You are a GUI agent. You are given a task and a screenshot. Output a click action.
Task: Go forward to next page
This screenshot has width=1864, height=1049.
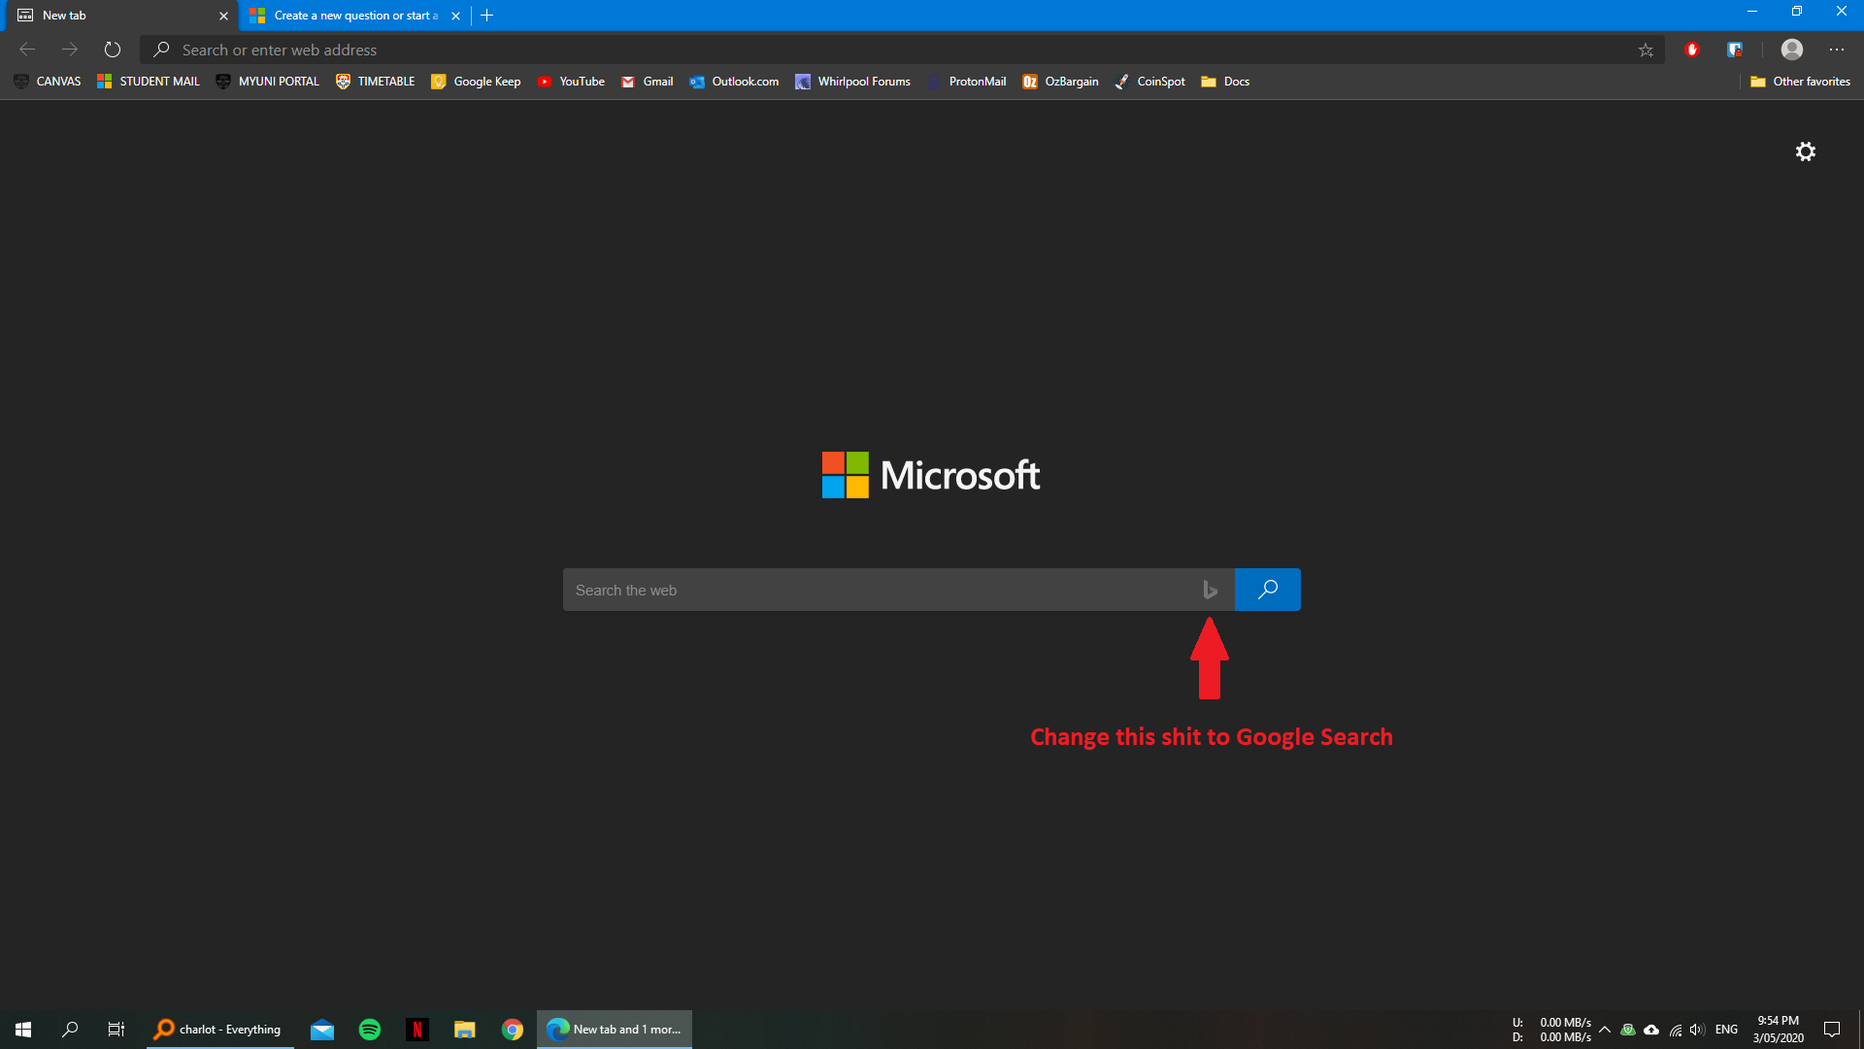70,50
